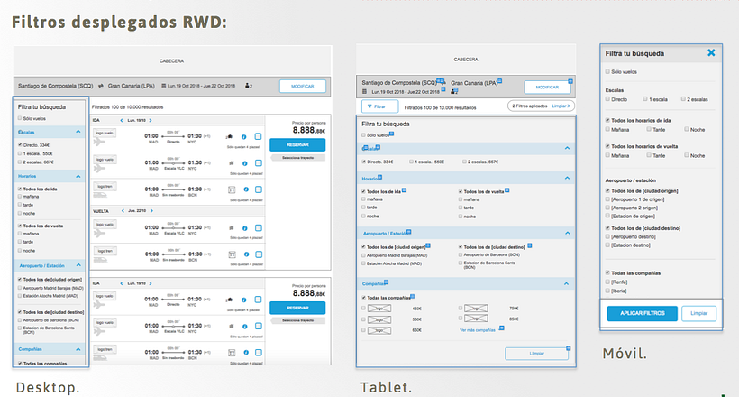This screenshot has height=397, width=739.
Task: Tick [Iberia] in the Móvil panel
Action: coord(607,291)
